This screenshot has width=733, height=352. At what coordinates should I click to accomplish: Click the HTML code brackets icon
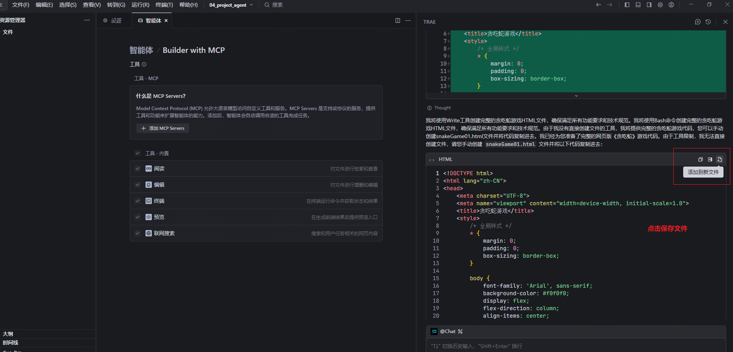(432, 160)
